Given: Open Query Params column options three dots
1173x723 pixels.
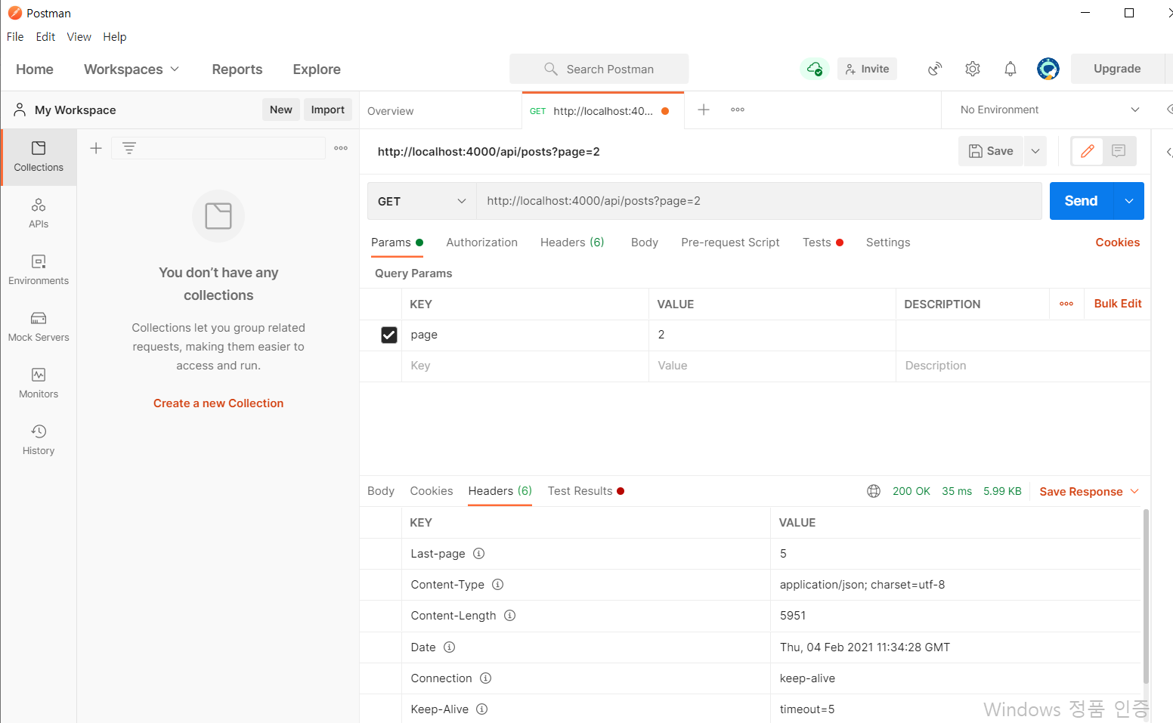Looking at the screenshot, I should pos(1066,304).
